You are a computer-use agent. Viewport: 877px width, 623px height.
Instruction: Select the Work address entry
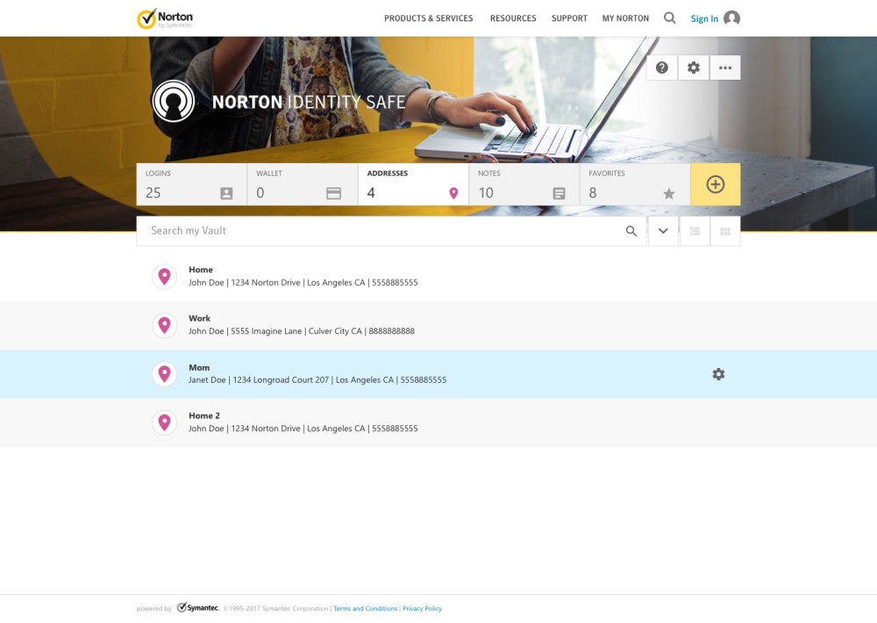[301, 325]
